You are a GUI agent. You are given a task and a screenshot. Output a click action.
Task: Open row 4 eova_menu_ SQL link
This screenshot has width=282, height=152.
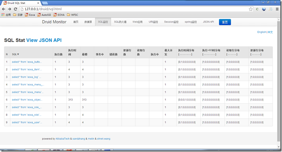[x=28, y=84]
